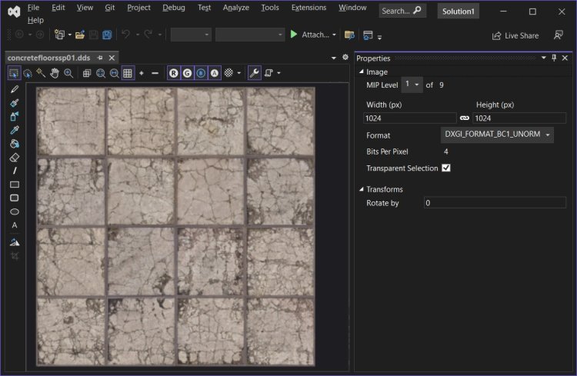Select the Pencil tool in left toolbar
This screenshot has height=376, width=577.
click(x=15, y=89)
